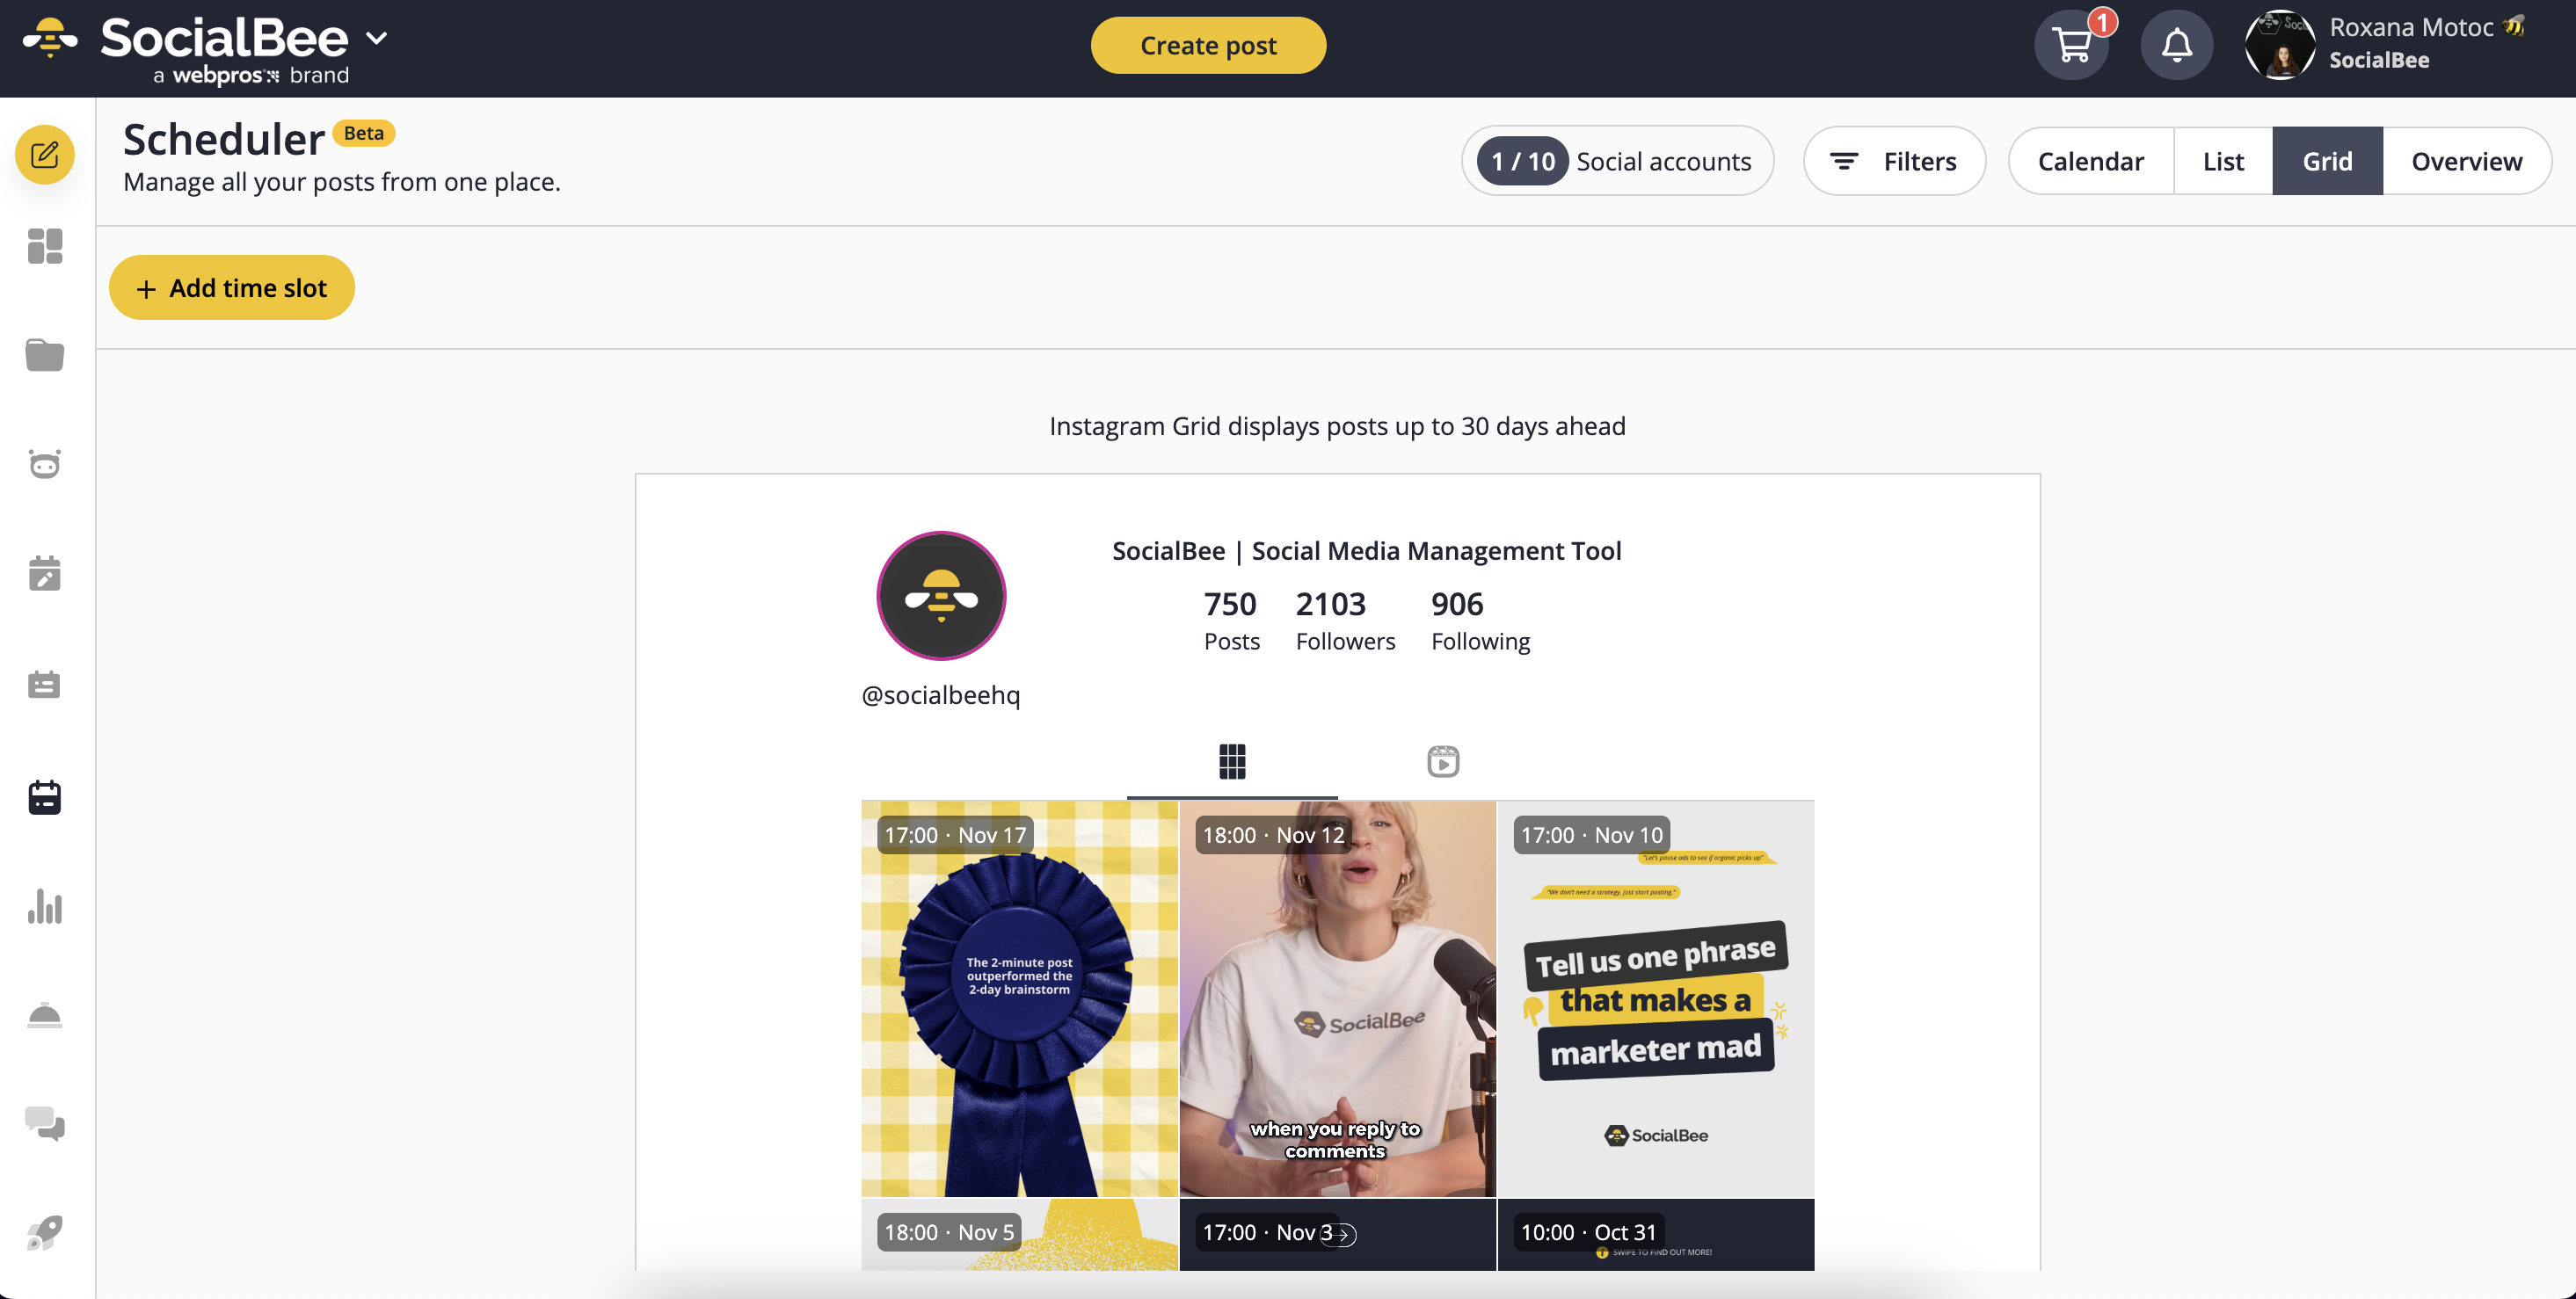Open the folder icon in sidebar
Viewport: 2576px width, 1299px height.
tap(44, 355)
